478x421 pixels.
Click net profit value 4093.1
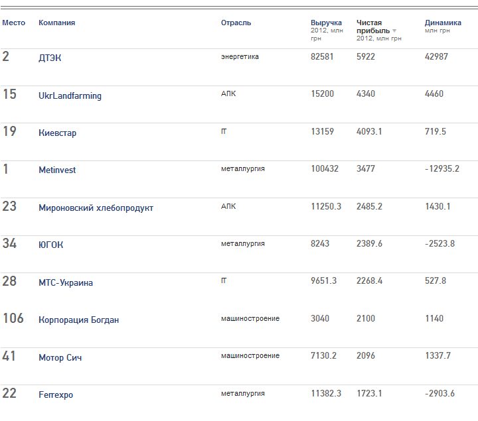(x=369, y=131)
